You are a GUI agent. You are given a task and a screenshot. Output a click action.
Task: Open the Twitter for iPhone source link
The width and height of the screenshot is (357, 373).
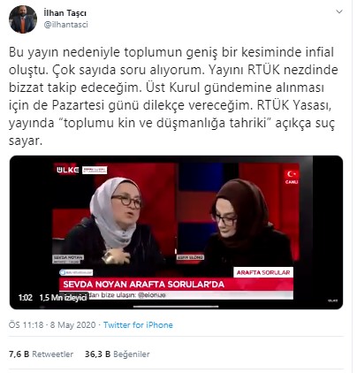click(x=138, y=325)
